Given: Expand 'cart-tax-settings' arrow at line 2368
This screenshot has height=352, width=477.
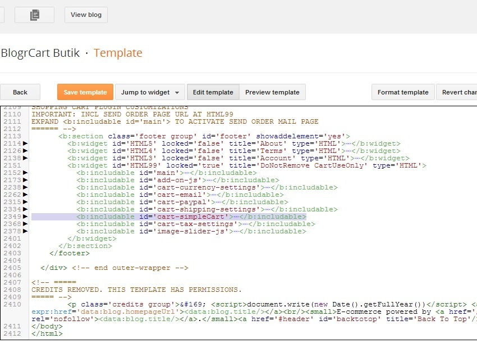Looking at the screenshot, I should click(25, 224).
